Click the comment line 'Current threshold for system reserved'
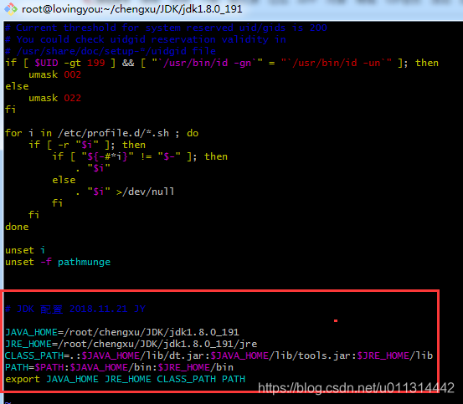The image size is (463, 404). click(167, 28)
